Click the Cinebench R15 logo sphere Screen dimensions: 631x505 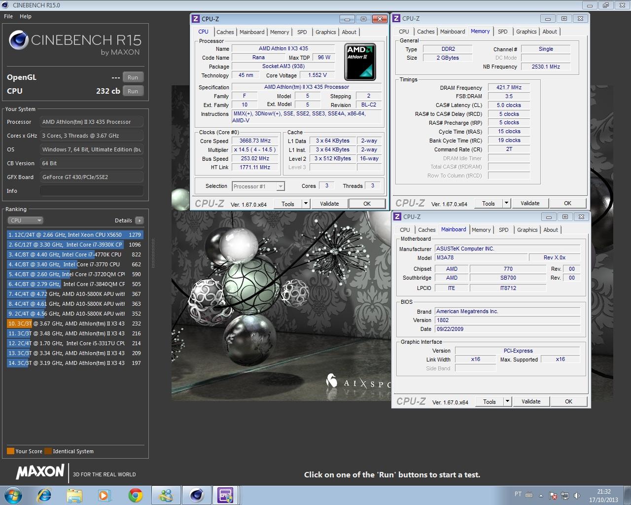18,40
